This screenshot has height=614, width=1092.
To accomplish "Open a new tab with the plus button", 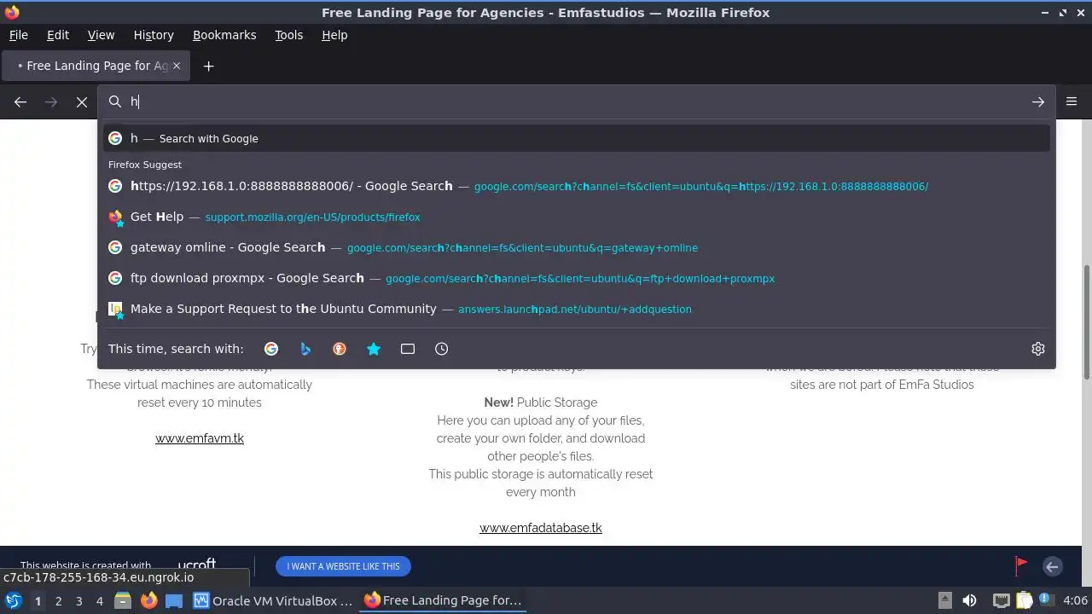I will point(208,66).
